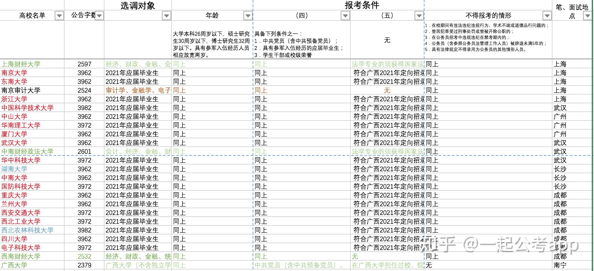
Task: Select the 西南财经大学 cell
Action: 32,257
